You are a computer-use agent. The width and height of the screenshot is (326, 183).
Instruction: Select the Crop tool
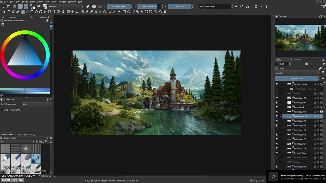click(x=77, y=12)
